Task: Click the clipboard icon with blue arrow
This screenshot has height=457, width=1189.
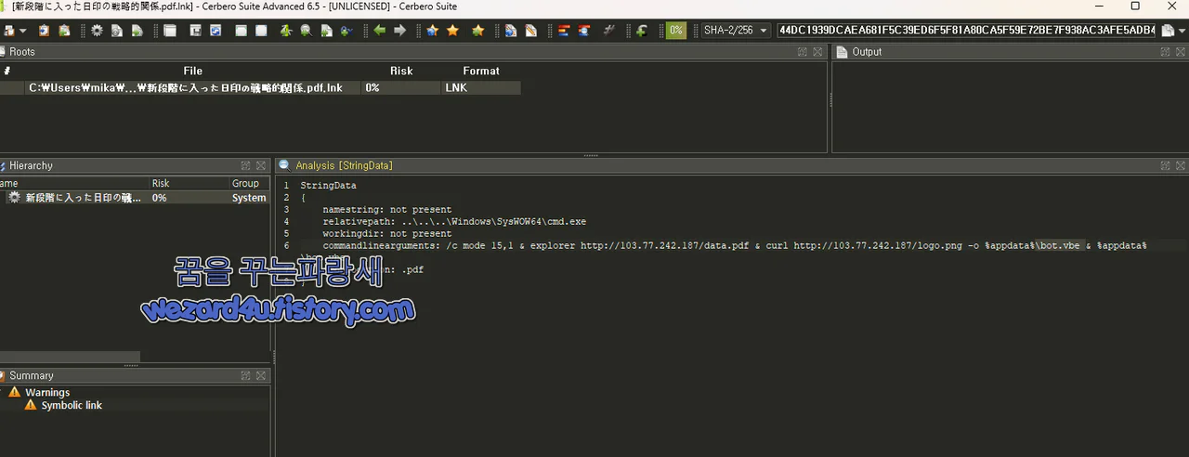Action: tap(44, 31)
